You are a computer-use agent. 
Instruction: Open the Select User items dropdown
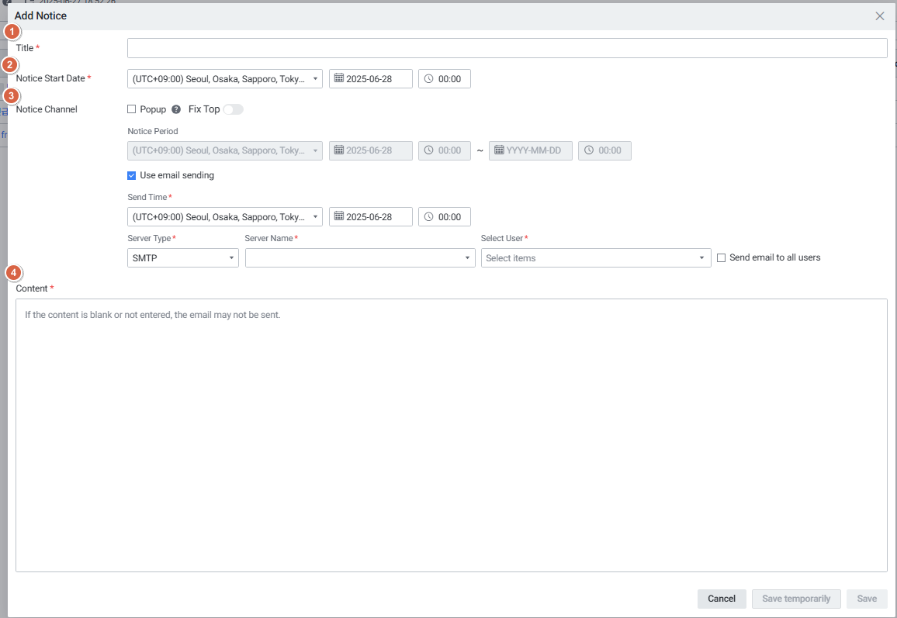(x=595, y=258)
